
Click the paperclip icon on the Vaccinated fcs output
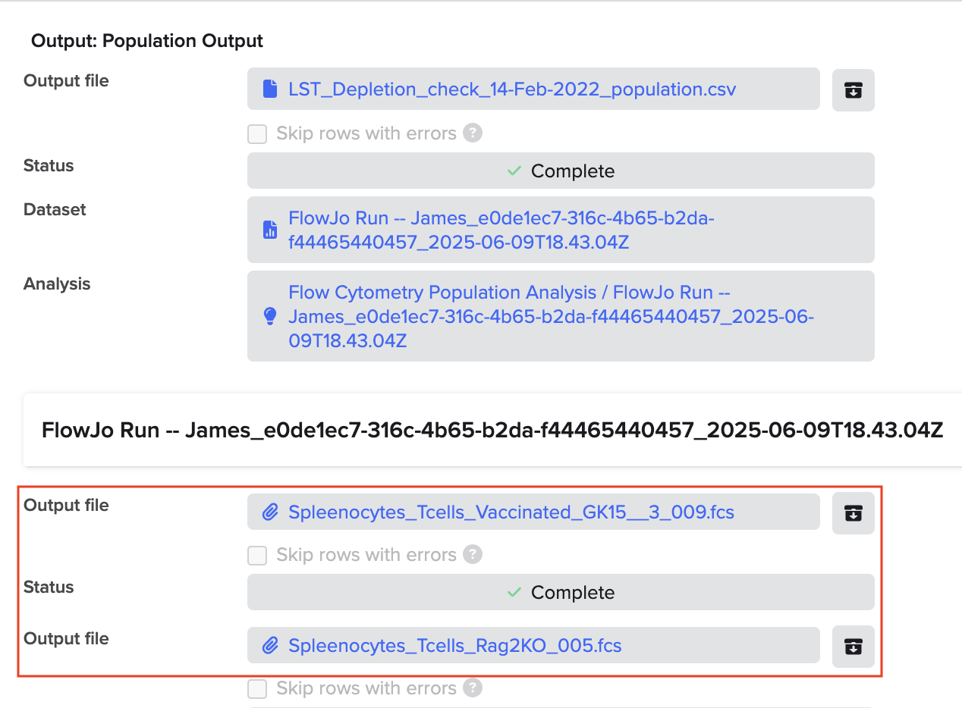[x=271, y=512]
